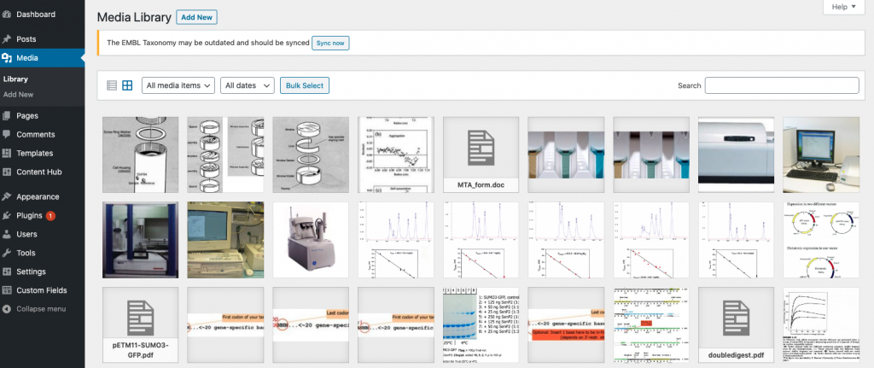Select line graph curves thumbnail
874x368 pixels.
coord(821,325)
